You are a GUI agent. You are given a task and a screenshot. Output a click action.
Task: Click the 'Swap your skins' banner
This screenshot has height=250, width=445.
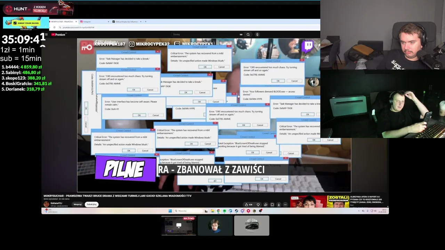(26, 23)
